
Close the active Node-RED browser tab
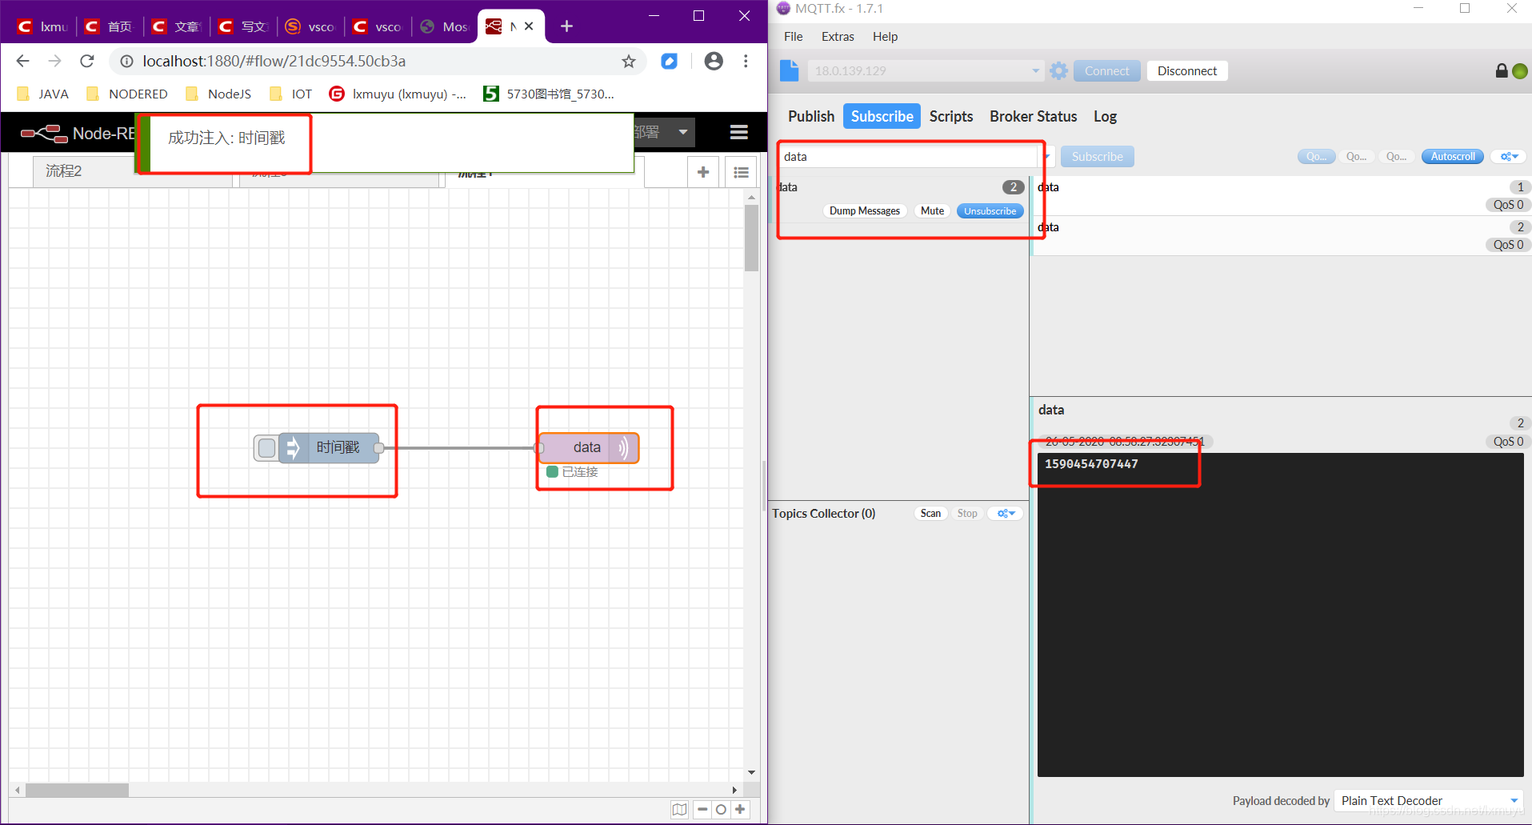529,26
